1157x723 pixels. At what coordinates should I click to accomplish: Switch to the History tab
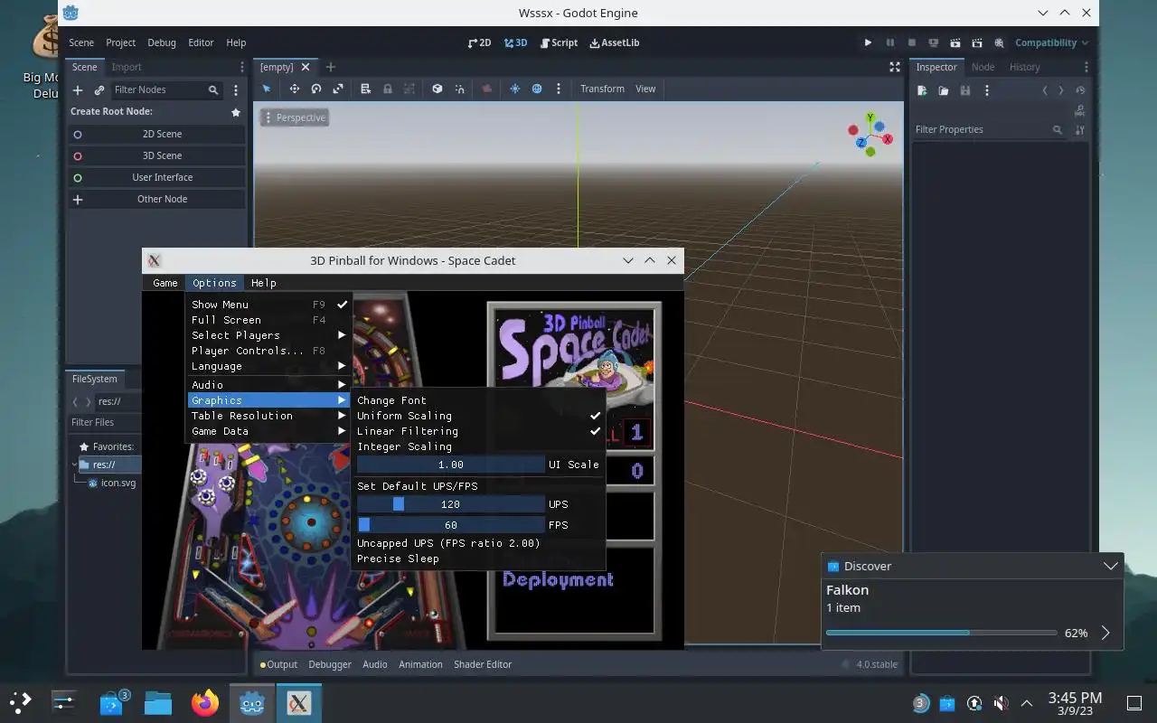coord(1024,67)
